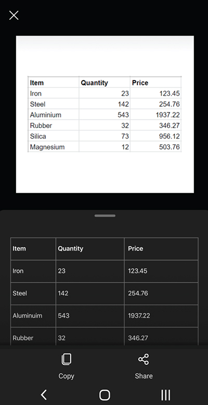
Task: Tap the Copy label text
Action: [67, 376]
